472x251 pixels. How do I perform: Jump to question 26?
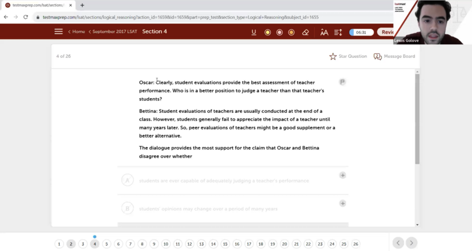356,244
